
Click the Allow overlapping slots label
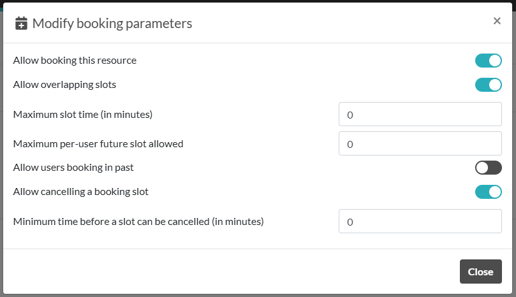[64, 84]
